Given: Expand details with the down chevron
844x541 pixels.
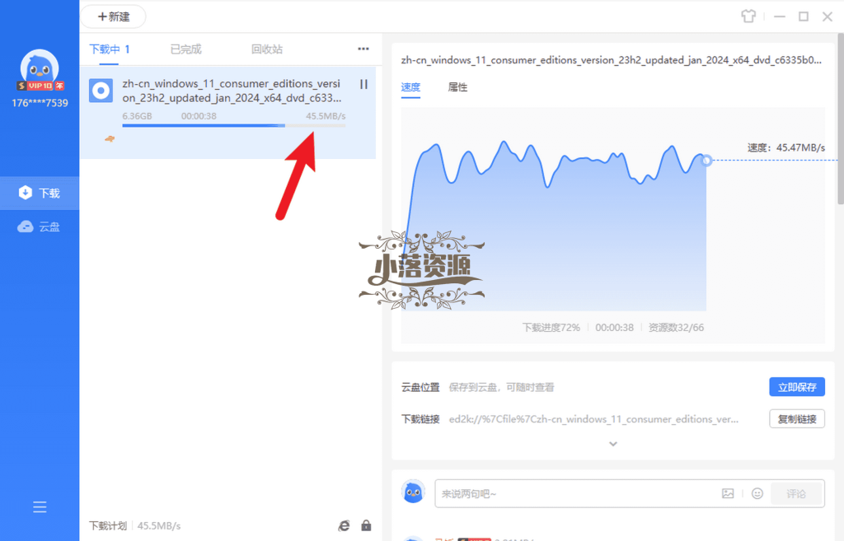Looking at the screenshot, I should pos(613,444).
